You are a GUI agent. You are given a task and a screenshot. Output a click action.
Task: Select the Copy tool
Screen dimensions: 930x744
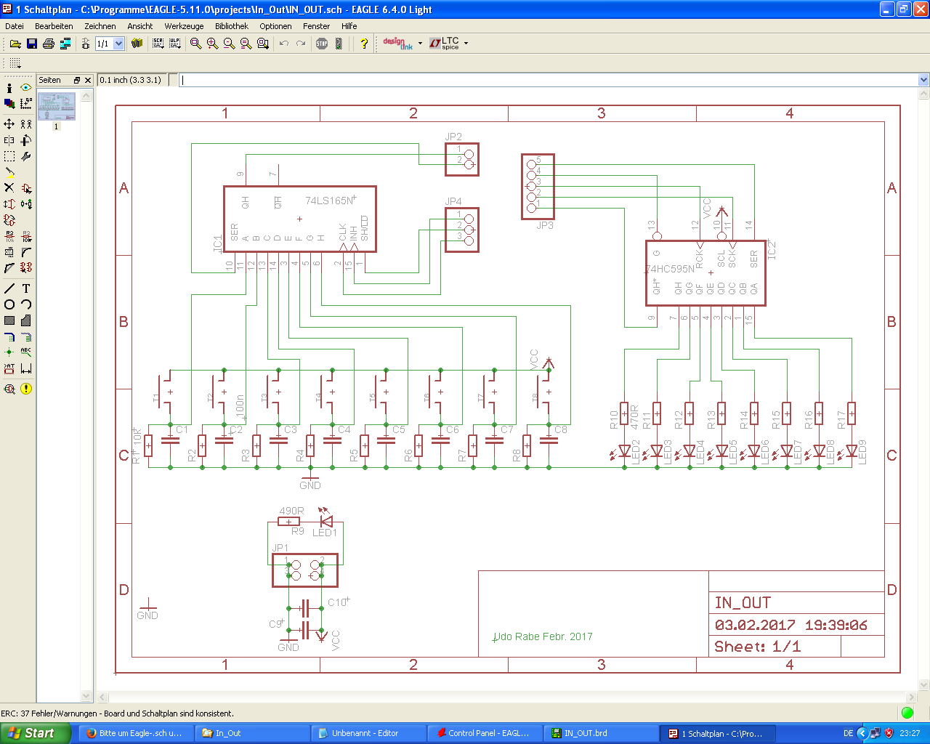[x=26, y=124]
